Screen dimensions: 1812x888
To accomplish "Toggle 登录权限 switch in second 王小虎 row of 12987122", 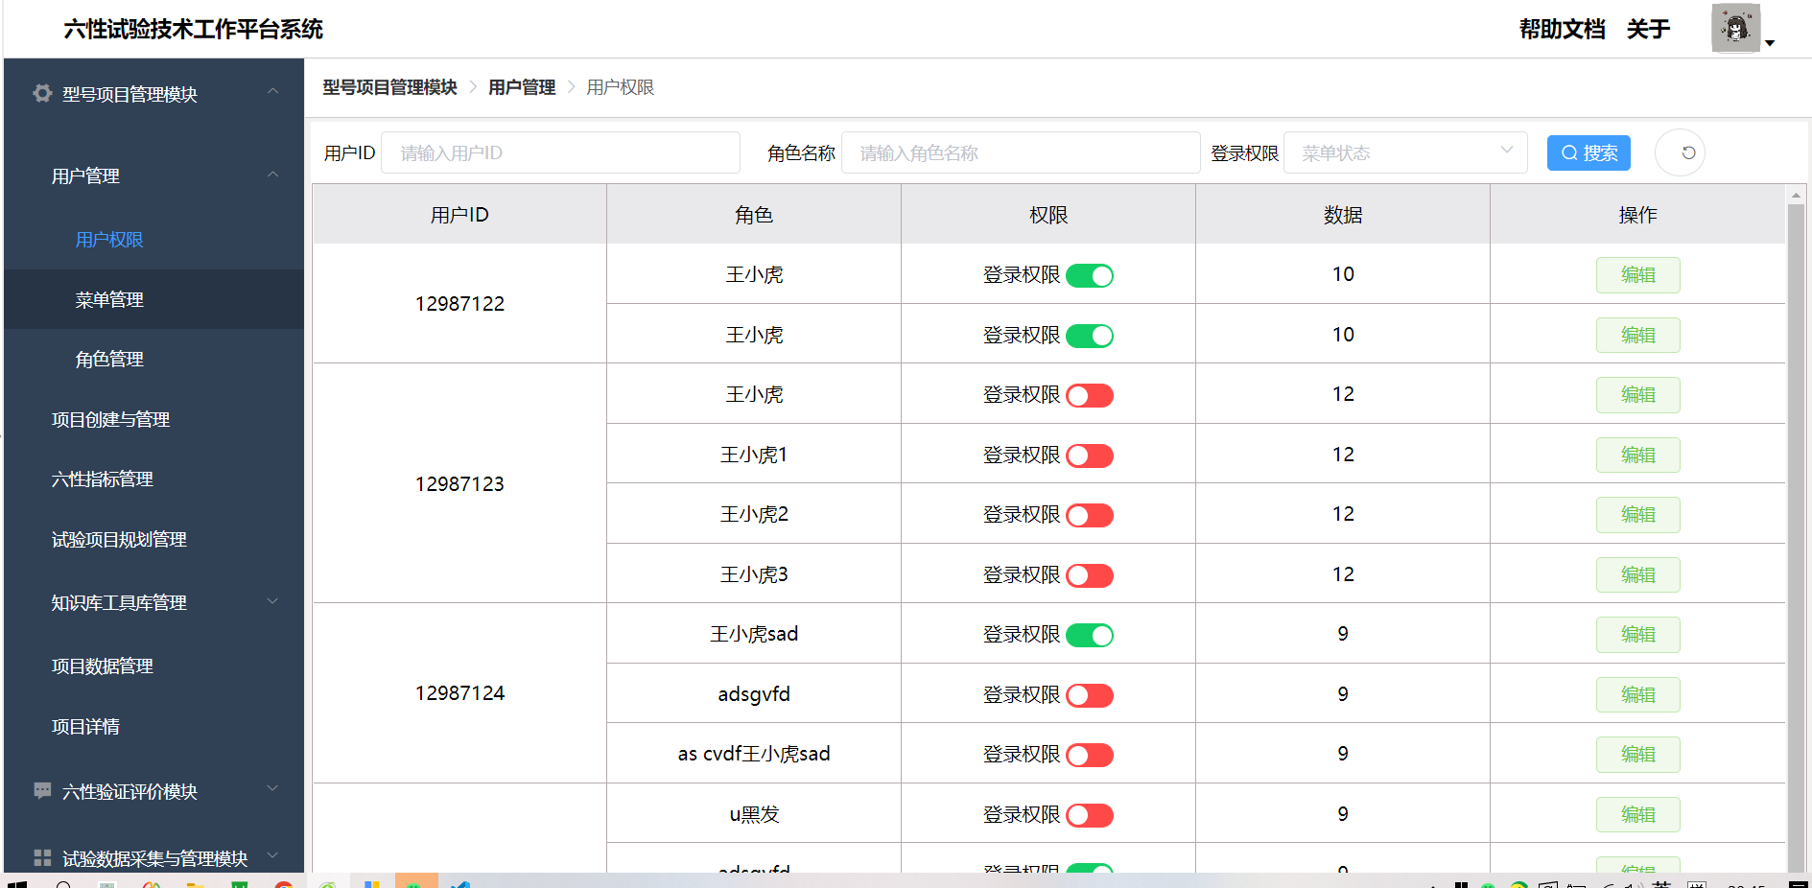I will coord(1090,336).
